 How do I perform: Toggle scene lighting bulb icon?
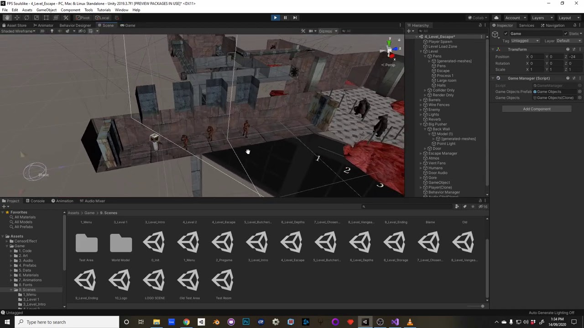[x=52, y=31]
